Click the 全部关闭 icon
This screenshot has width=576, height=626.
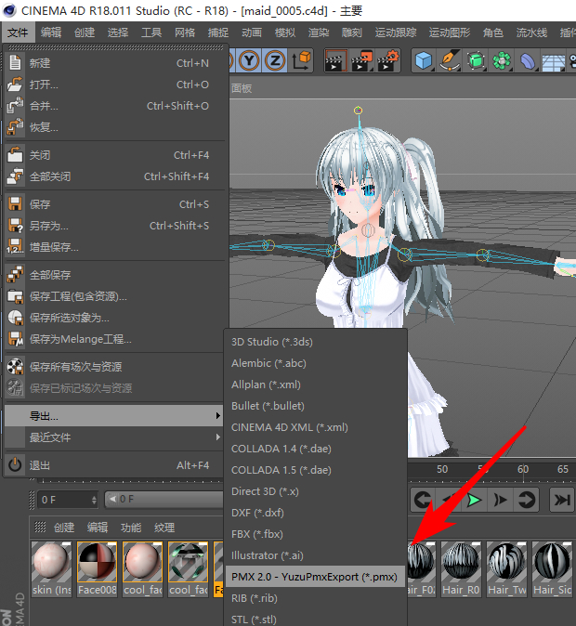15,176
